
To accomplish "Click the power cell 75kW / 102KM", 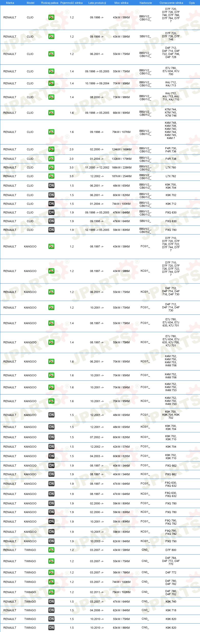I will click(x=121, y=592).
